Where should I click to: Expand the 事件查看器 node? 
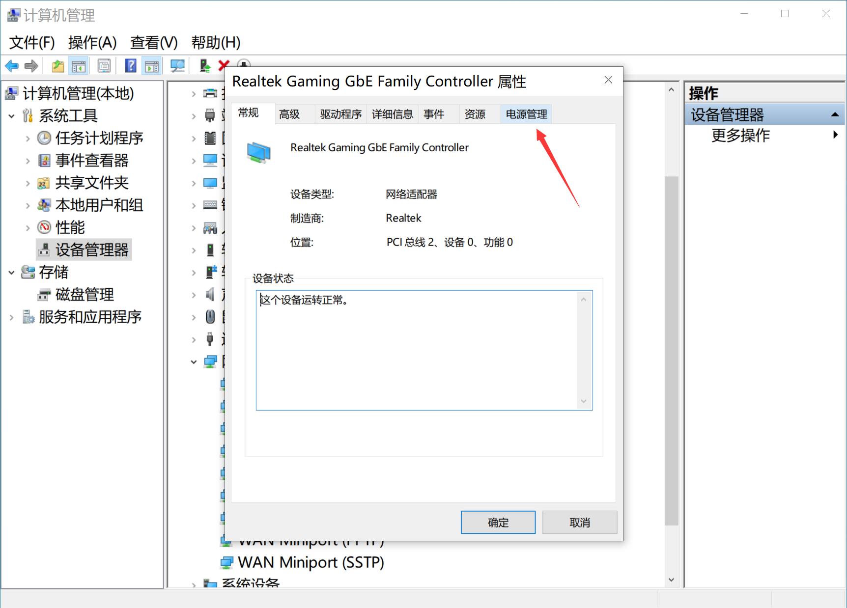pyautogui.click(x=28, y=161)
